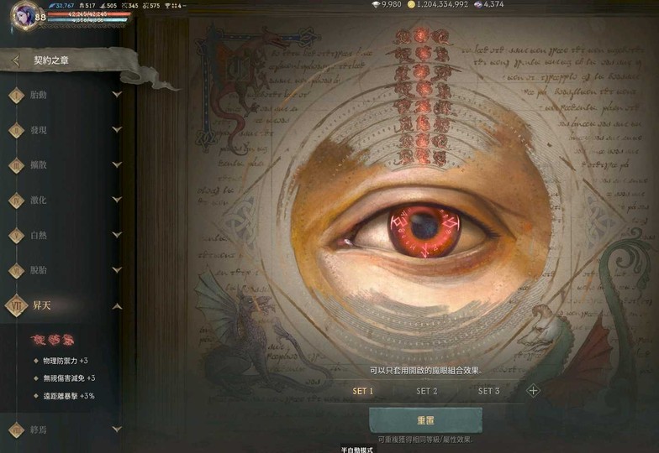This screenshot has width=659, height=453.
Task: Click the gold coin currency icon
Action: [412, 5]
